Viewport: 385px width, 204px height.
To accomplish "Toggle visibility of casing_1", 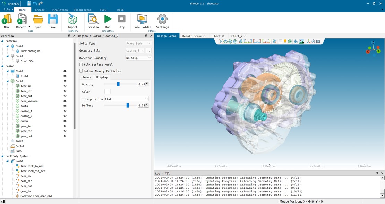I will pyautogui.click(x=65, y=111).
